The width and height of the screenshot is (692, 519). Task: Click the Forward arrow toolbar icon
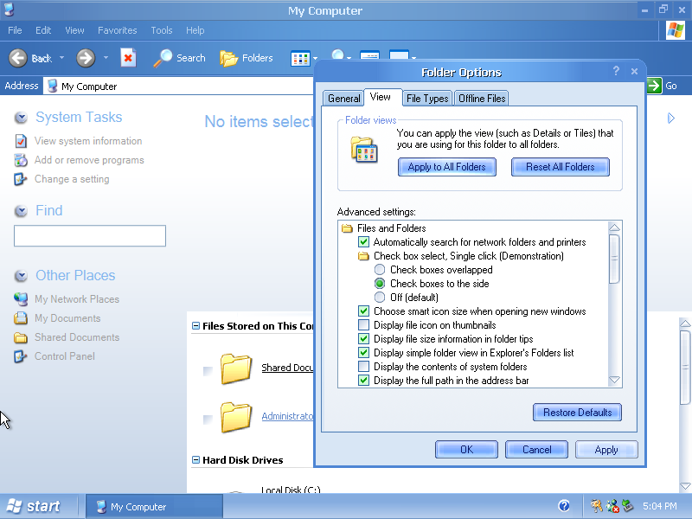click(x=85, y=58)
